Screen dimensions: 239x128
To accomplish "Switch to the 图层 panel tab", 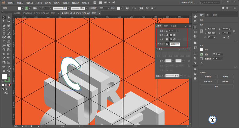I will (215, 15).
